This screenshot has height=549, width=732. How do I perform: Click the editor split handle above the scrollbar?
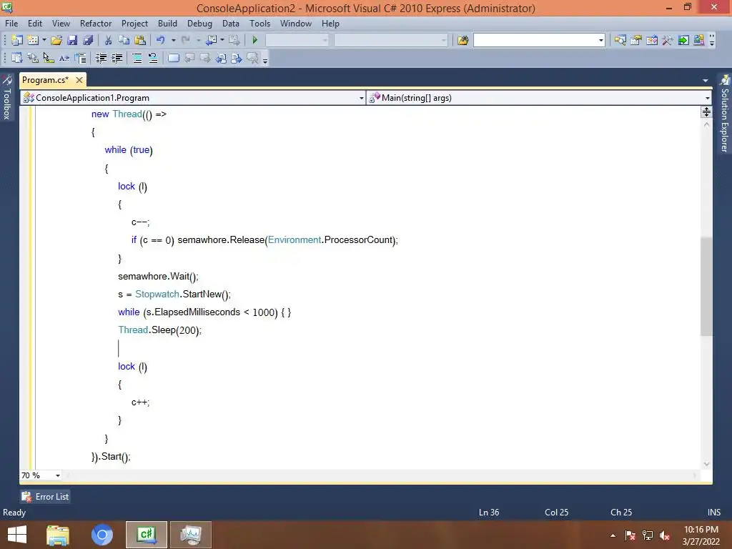tap(706, 112)
